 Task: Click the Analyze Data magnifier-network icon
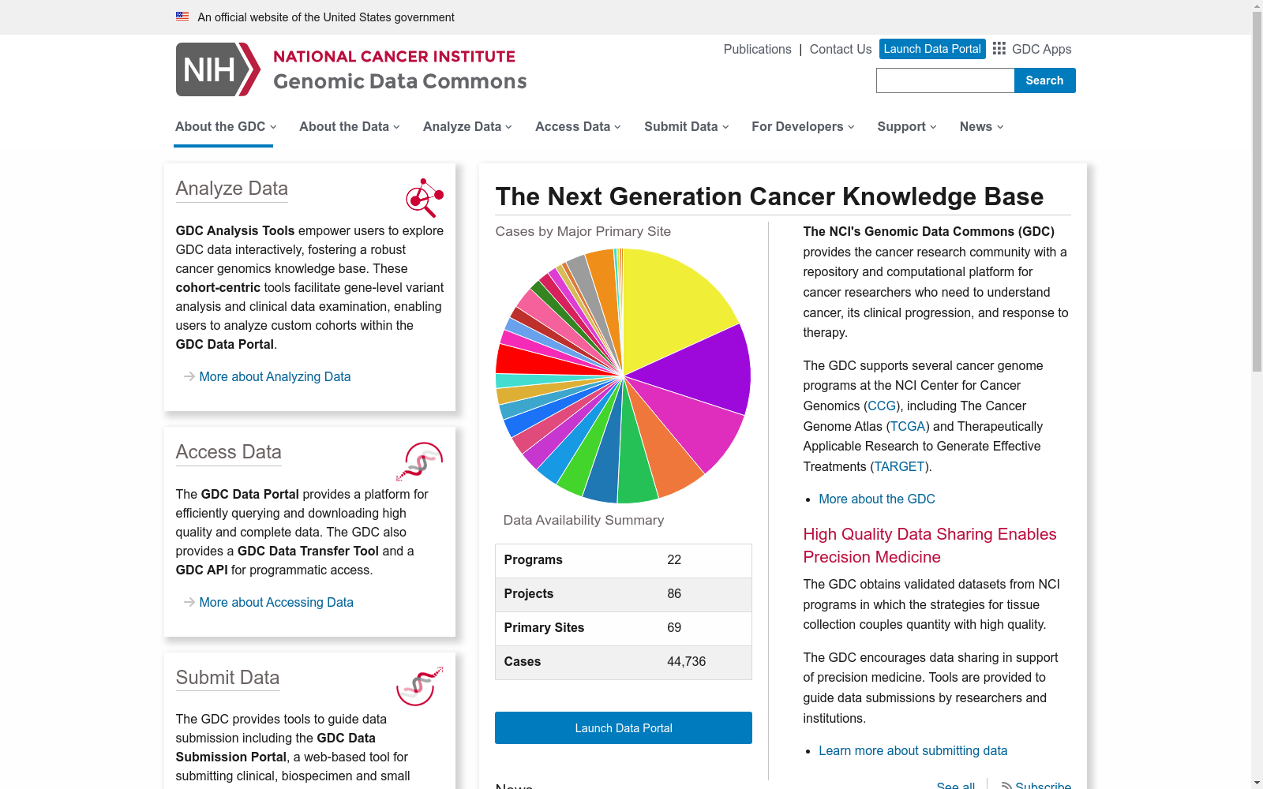pos(424,198)
